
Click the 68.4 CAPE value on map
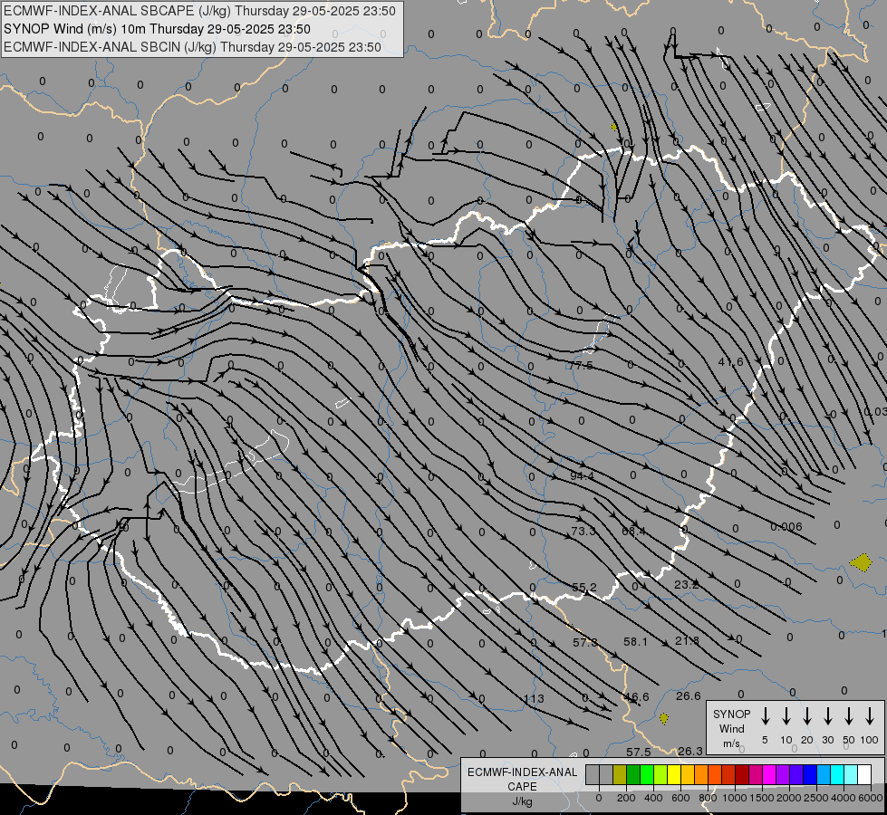point(633,531)
